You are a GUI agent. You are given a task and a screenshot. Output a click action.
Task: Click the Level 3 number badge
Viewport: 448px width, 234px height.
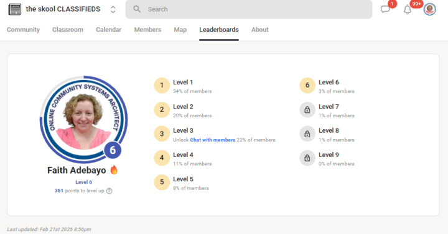162,133
